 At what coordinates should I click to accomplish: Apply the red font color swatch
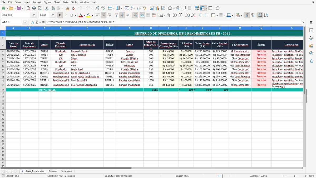click(81, 15)
